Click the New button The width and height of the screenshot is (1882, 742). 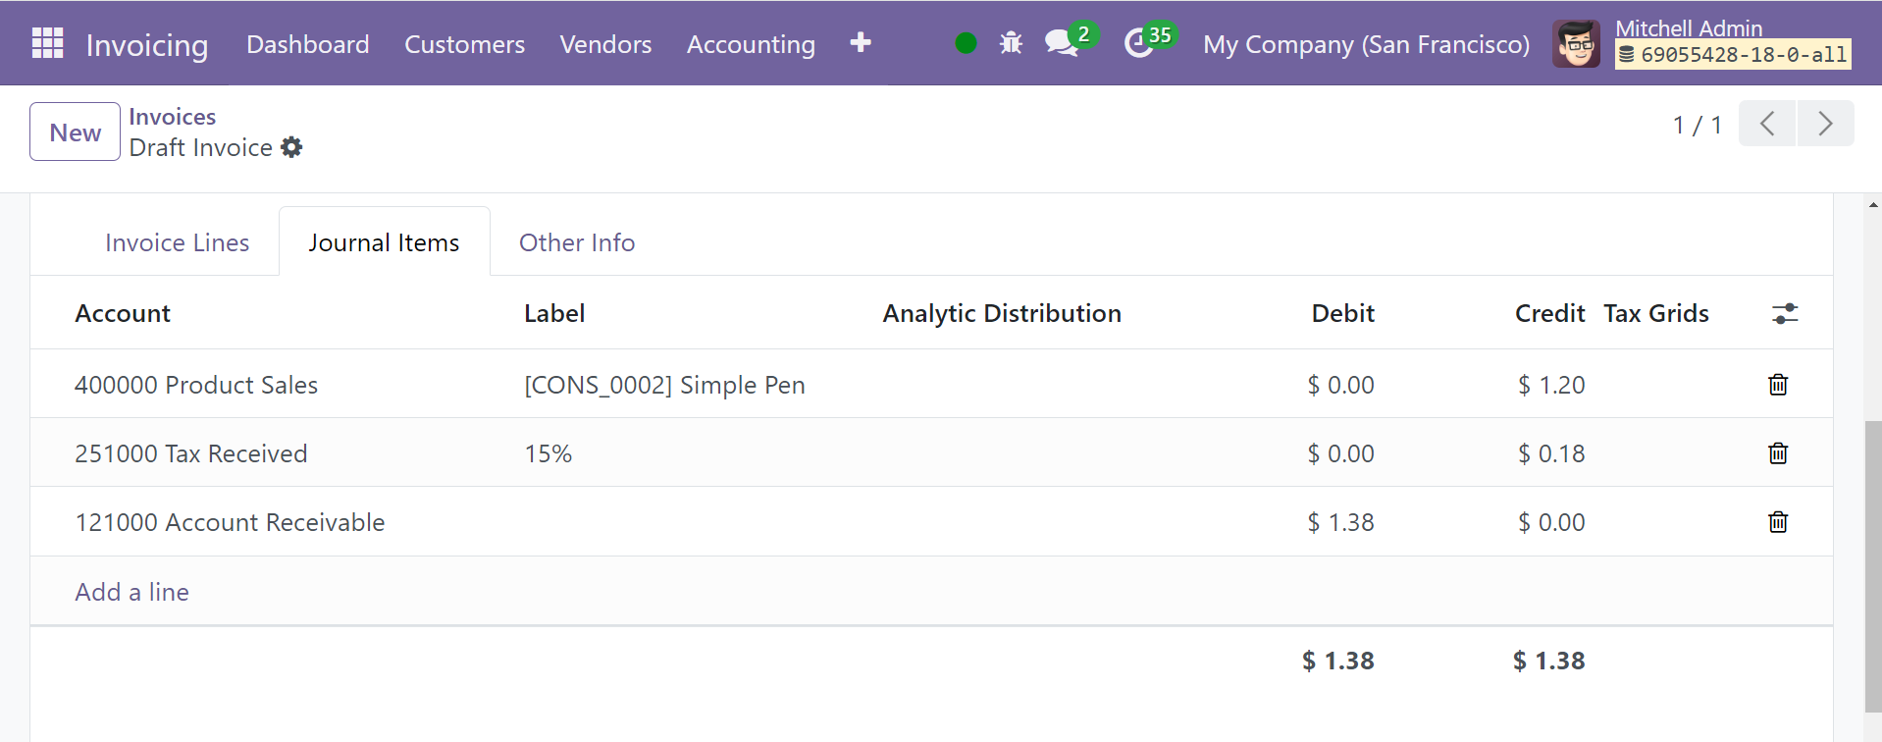(75, 132)
